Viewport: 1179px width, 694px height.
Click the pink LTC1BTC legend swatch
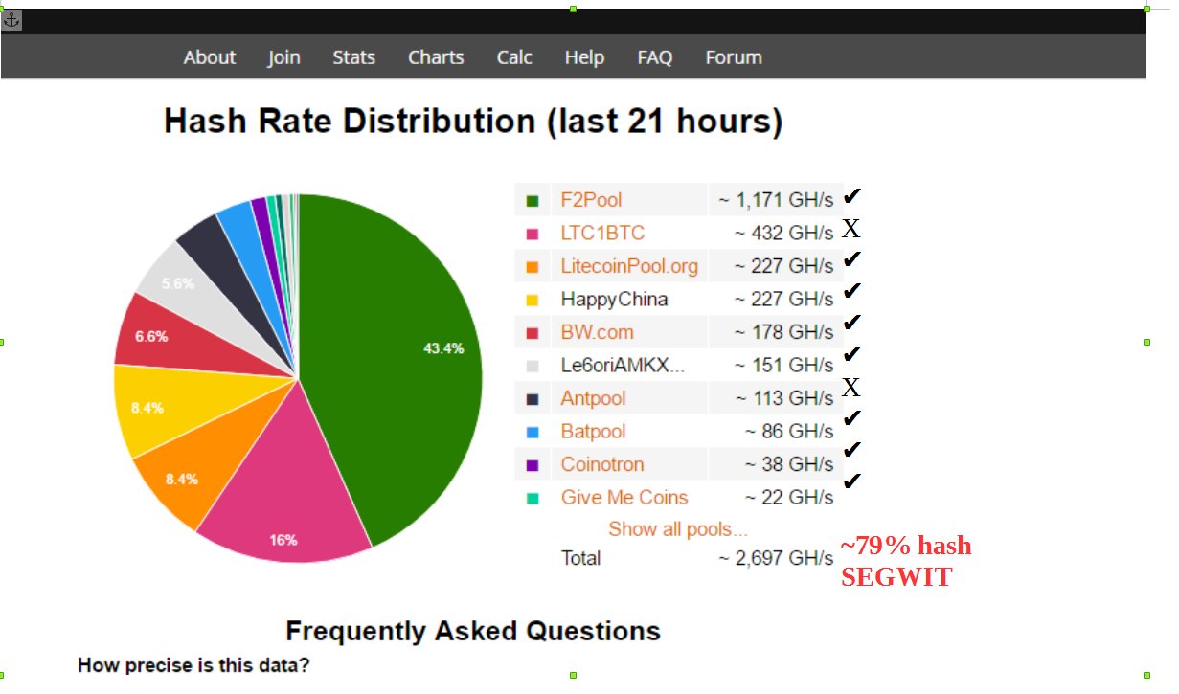(533, 234)
